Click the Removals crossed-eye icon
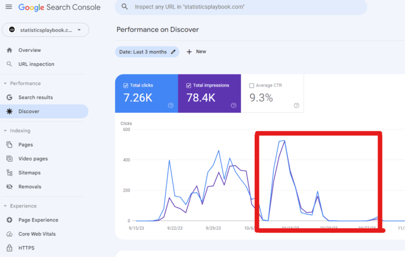 click(9, 187)
